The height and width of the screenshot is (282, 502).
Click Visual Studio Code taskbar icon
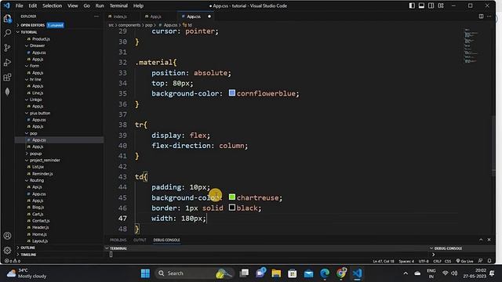[x=358, y=273]
